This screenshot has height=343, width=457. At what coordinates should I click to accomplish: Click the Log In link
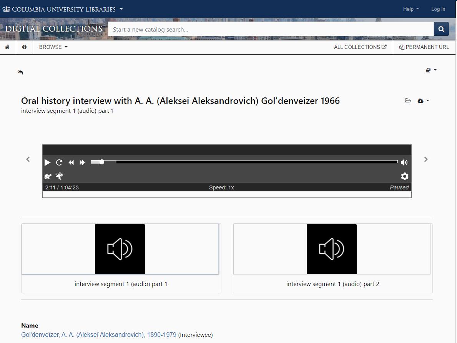tap(438, 9)
